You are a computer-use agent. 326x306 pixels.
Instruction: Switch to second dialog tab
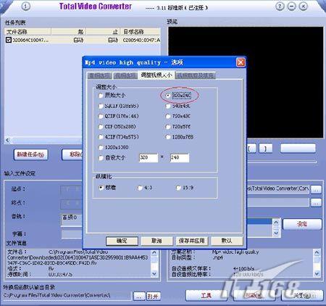tap(125, 75)
